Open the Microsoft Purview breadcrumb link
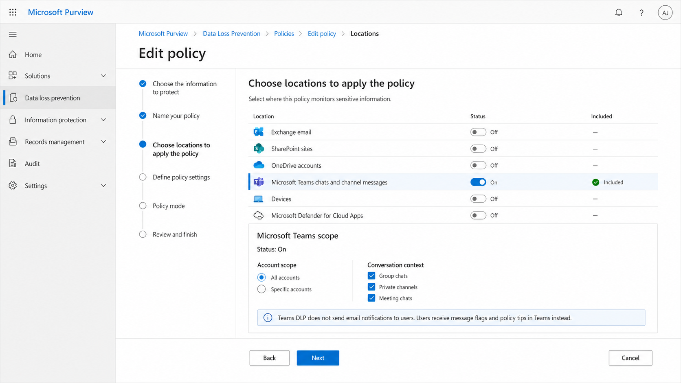 tap(163, 33)
